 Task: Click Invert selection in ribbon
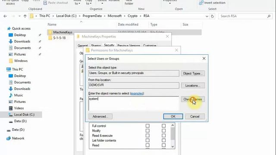pyautogui.click(x=212, y=3)
